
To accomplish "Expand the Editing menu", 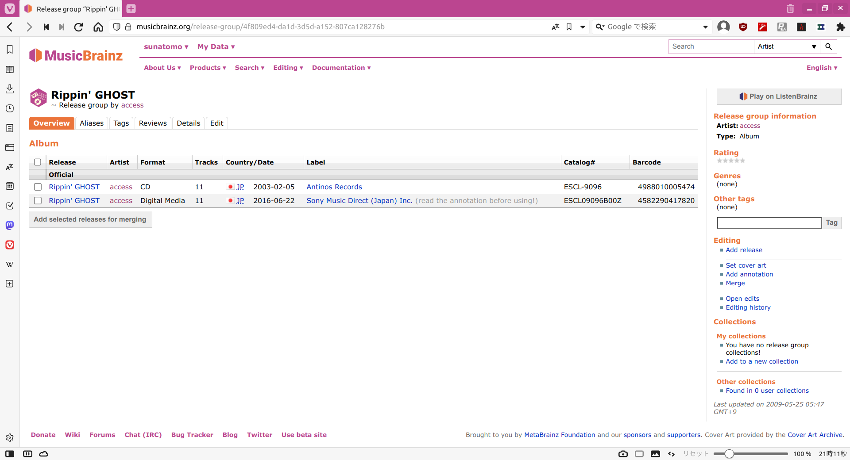I will [288, 68].
